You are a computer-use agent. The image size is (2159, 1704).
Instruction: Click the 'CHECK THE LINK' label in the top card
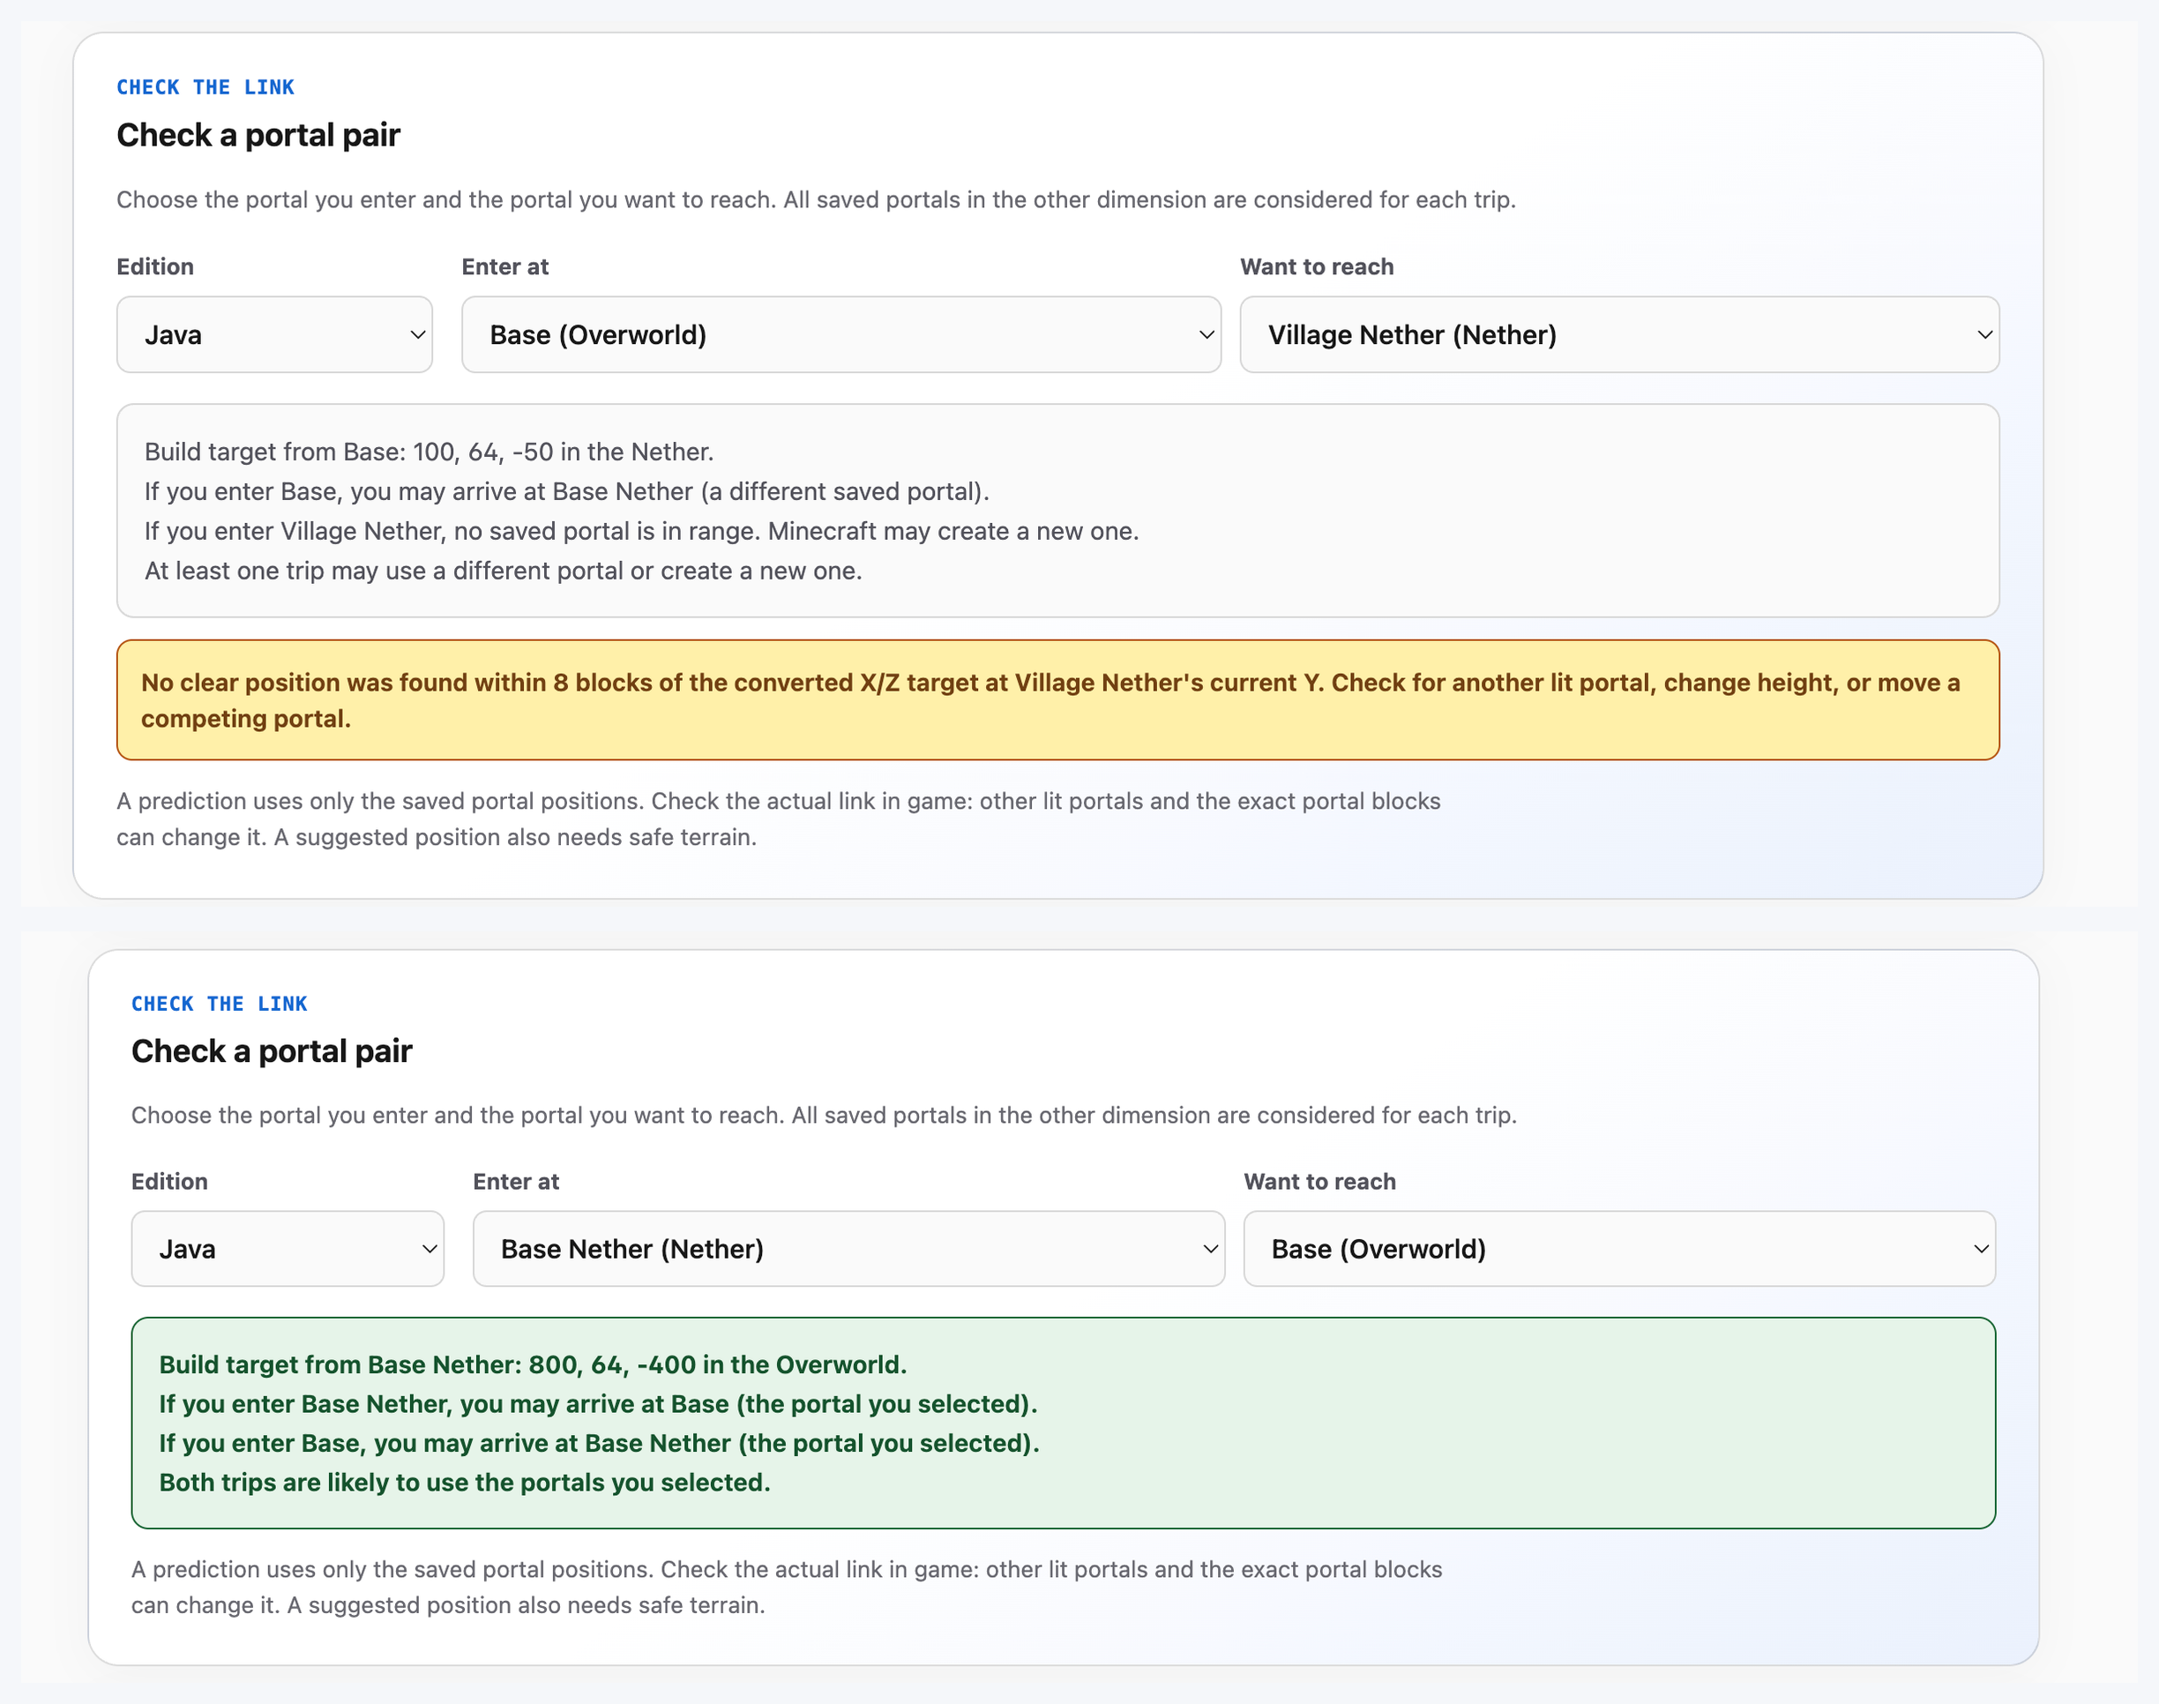(x=205, y=86)
